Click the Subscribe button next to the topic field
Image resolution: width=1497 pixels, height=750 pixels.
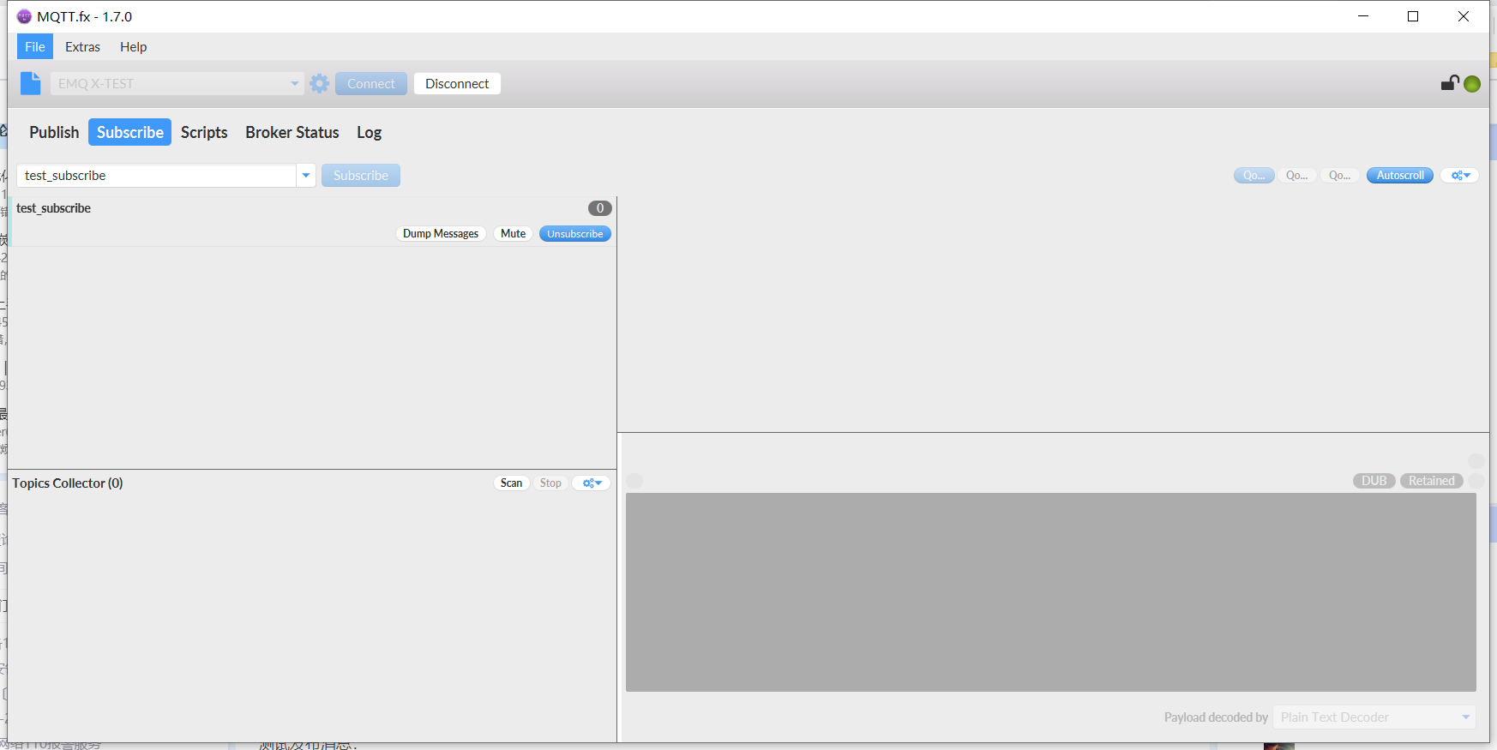point(361,176)
